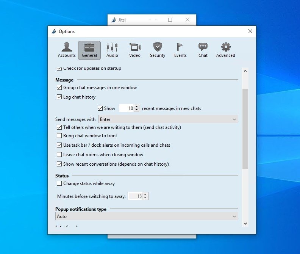Screen dimensions: 300x254
Task: Click 'recent messages in new chats' text
Action: (172, 108)
